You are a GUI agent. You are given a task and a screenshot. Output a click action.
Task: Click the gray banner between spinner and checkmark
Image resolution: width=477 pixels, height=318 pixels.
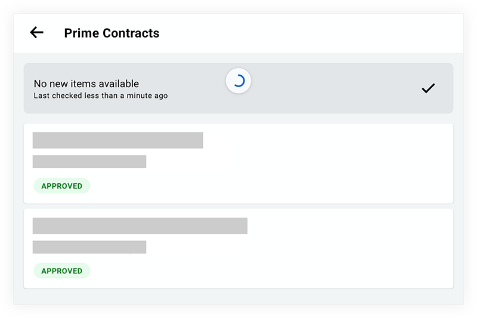(334, 88)
